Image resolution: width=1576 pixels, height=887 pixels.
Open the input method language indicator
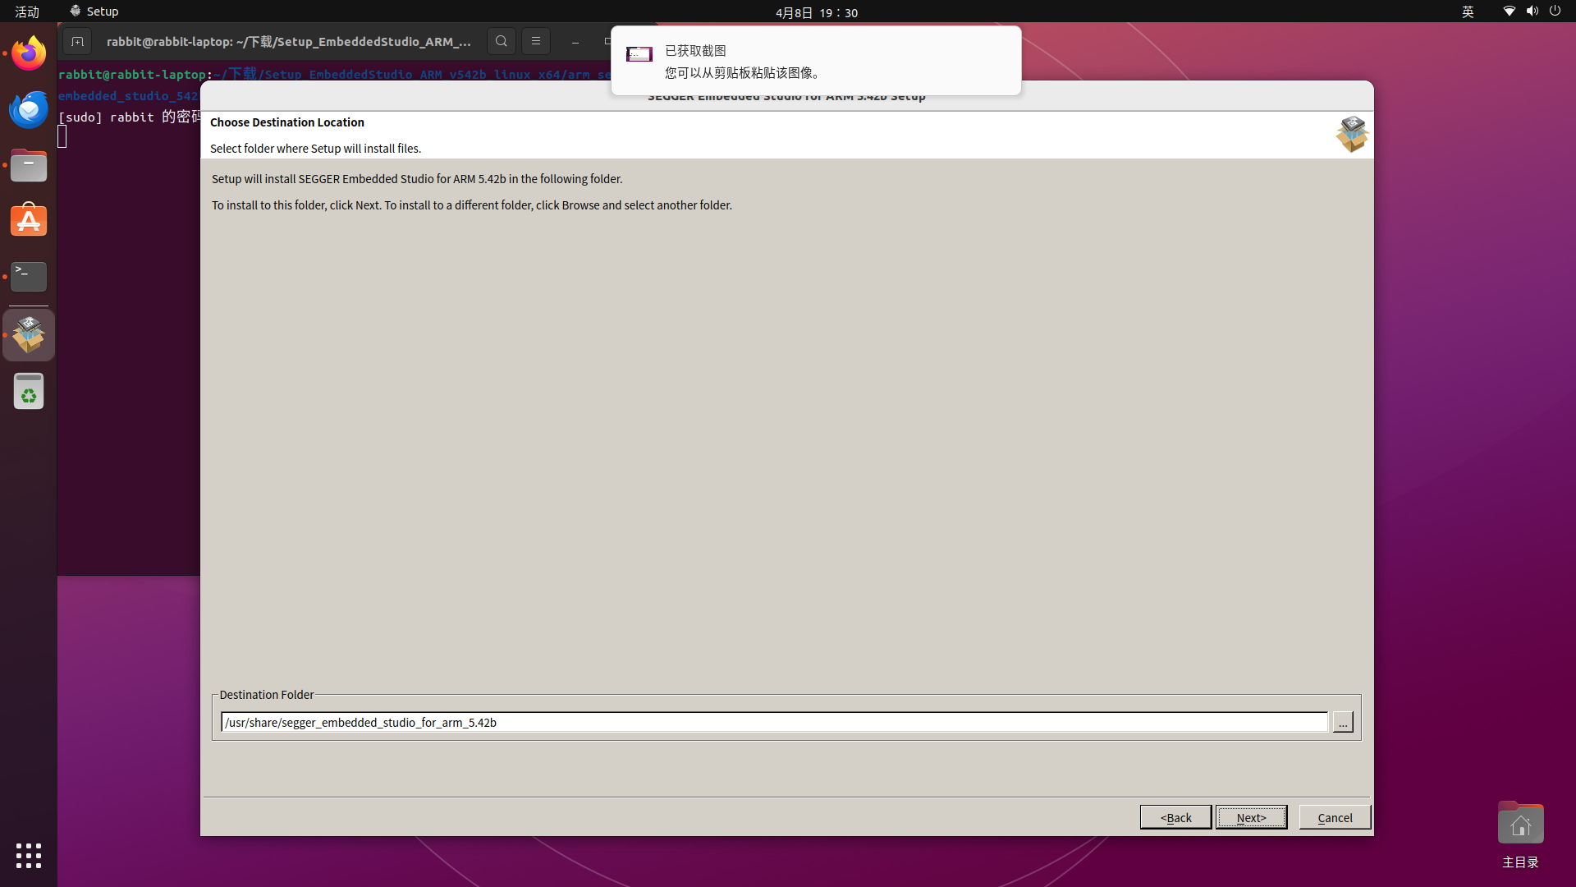1468,11
